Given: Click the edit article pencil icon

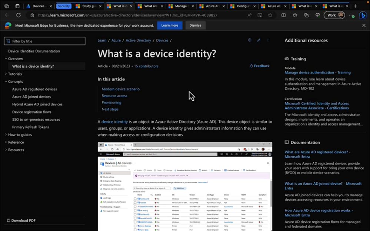Looking at the screenshot, I should click(259, 40).
